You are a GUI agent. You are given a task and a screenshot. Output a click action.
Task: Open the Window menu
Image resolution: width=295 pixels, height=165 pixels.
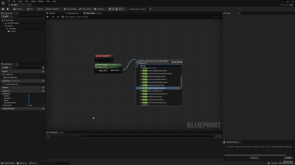coord(41,1)
